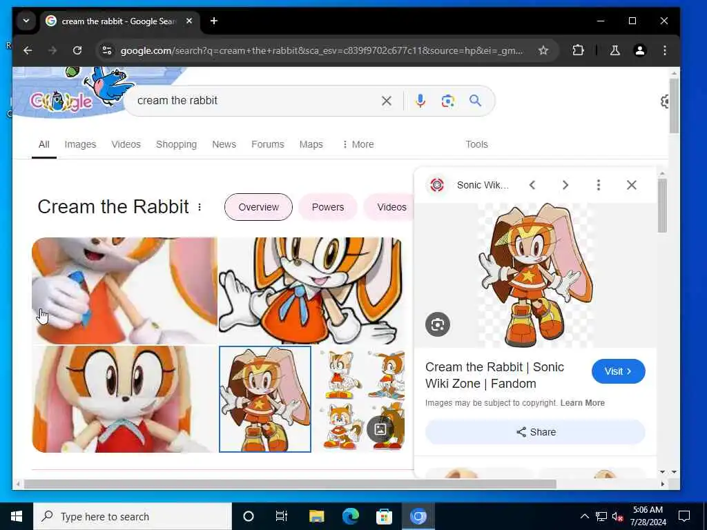Viewport: 707px width, 530px height.
Task: Close the 'cream the rabbit' tab
Action: pos(189,21)
